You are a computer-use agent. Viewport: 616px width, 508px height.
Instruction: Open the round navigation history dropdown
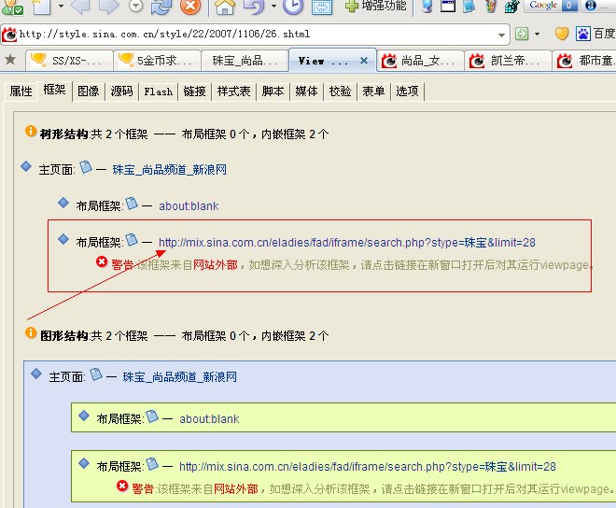[x=136, y=6]
